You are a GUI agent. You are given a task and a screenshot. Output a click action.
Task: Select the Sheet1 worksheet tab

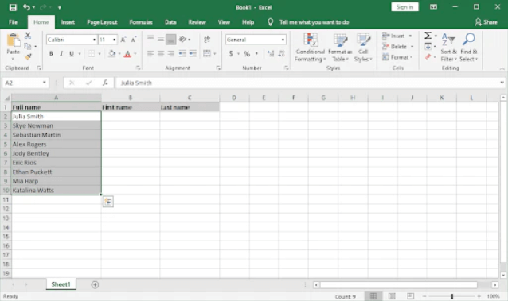pos(61,284)
